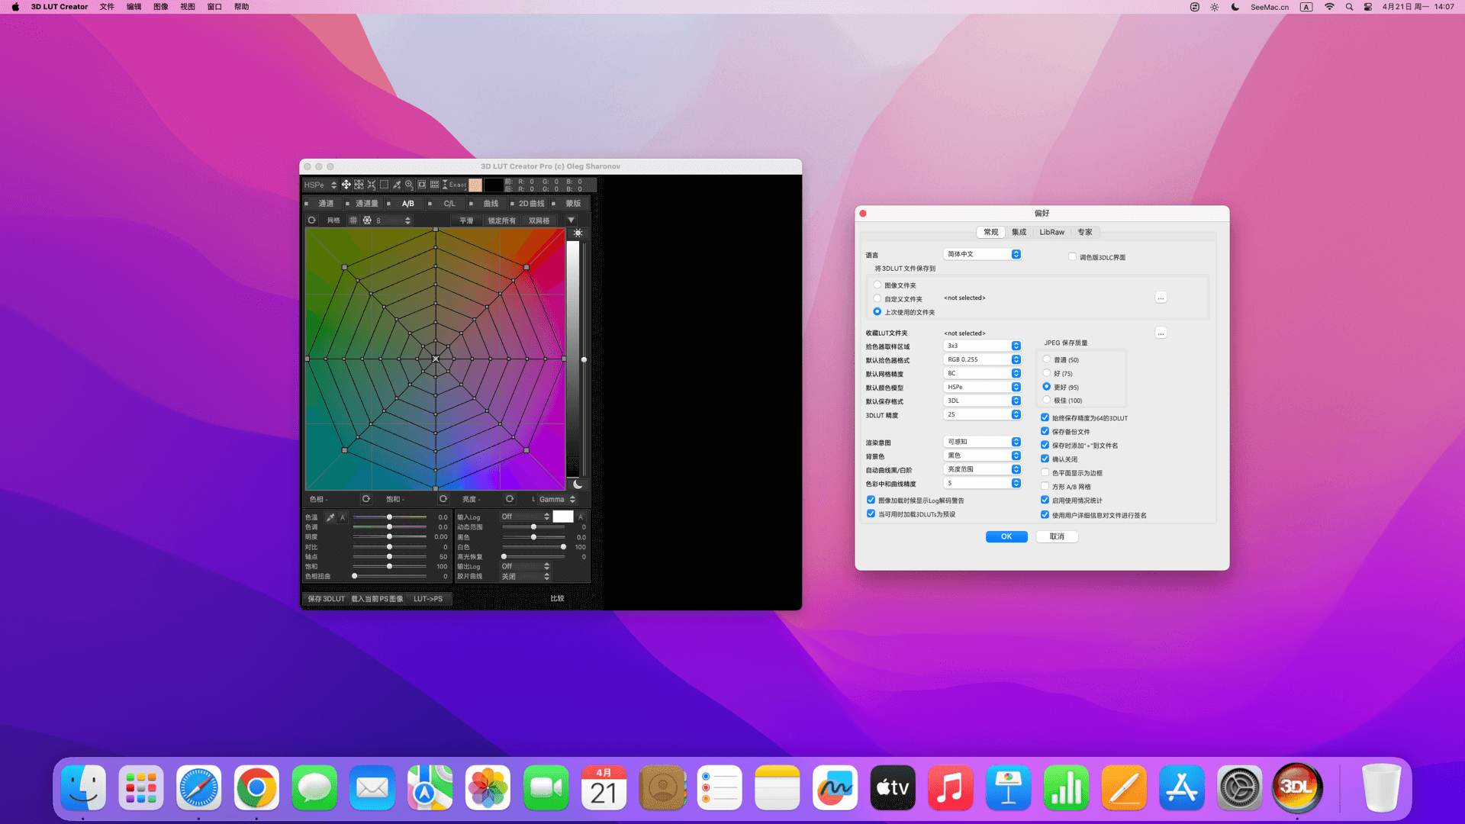Open the 曲线 curves tab

490,204
